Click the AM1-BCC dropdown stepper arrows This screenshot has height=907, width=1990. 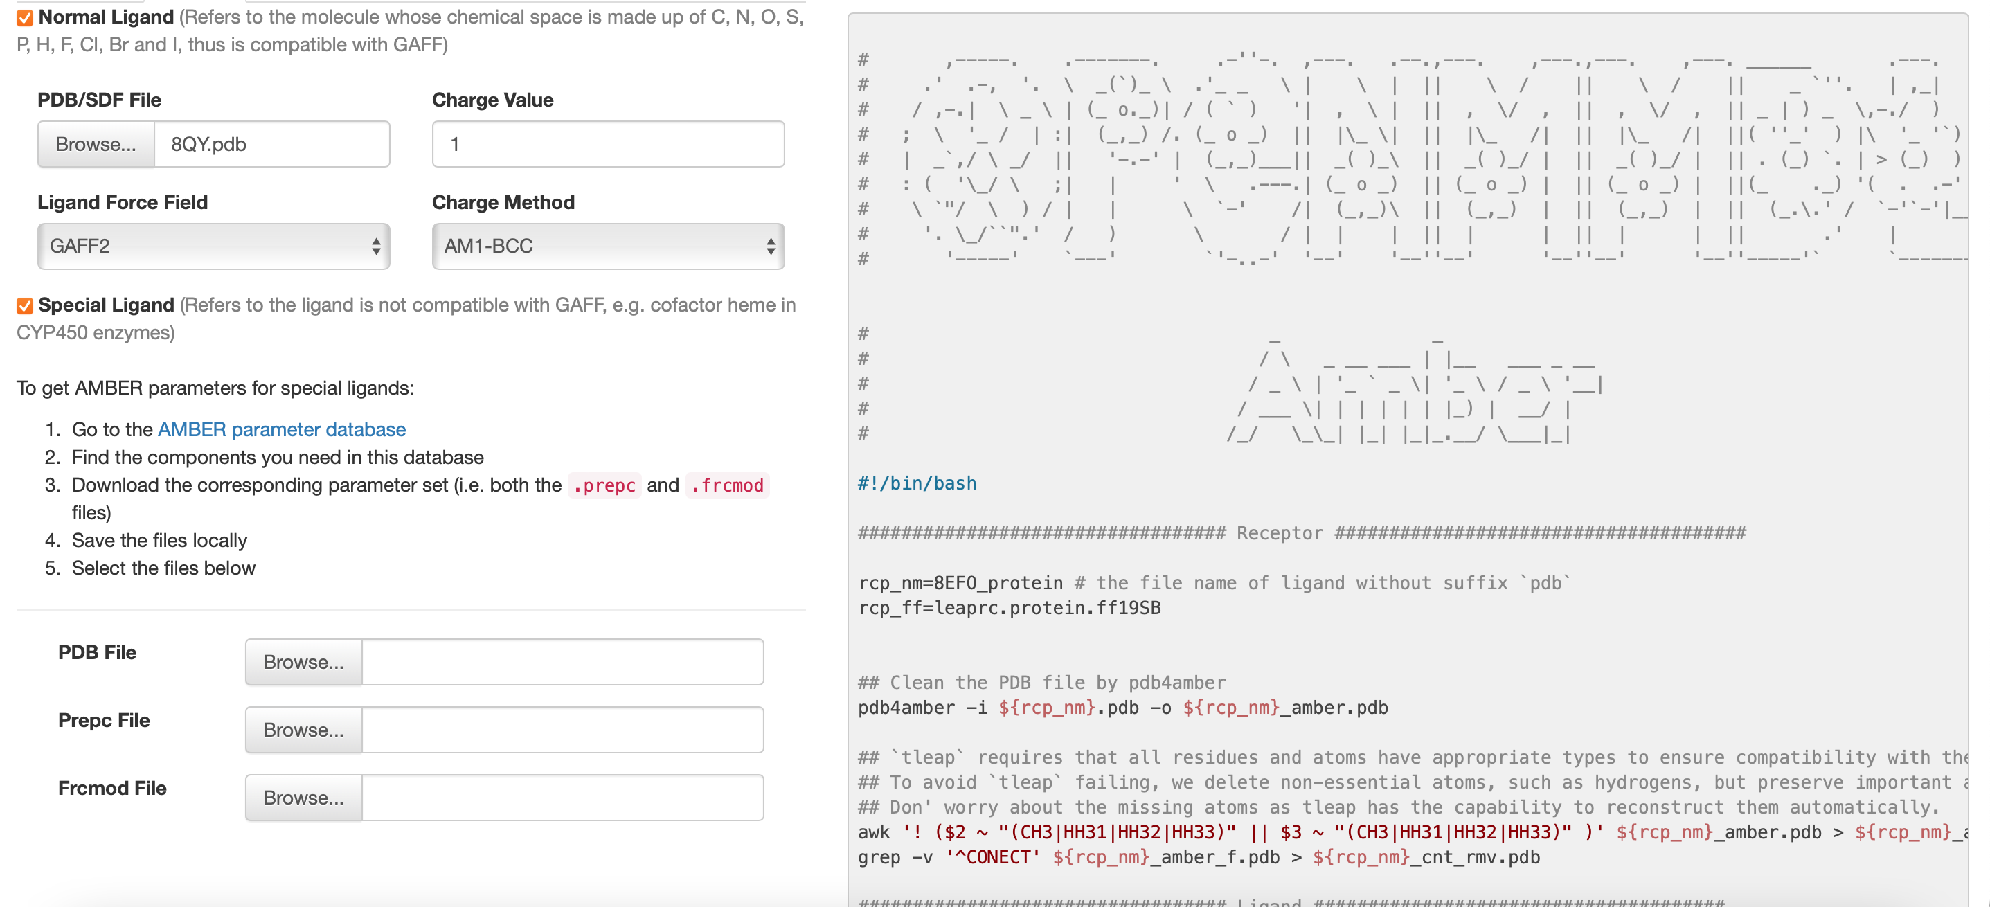pyautogui.click(x=770, y=246)
